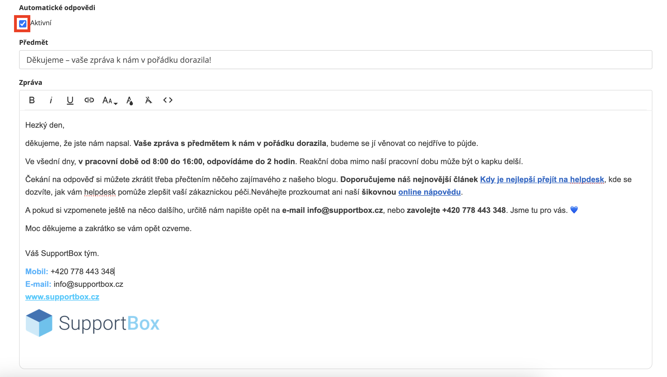
Task: Open link 'Kdy je nejlepší přejít na helpdesk'
Action: click(542, 180)
